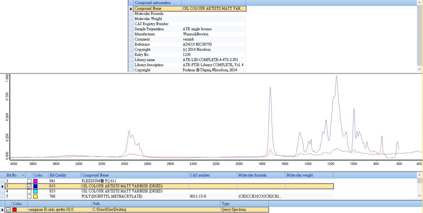Click the CAS number column header
This screenshot has height=213, width=423.
213,175
